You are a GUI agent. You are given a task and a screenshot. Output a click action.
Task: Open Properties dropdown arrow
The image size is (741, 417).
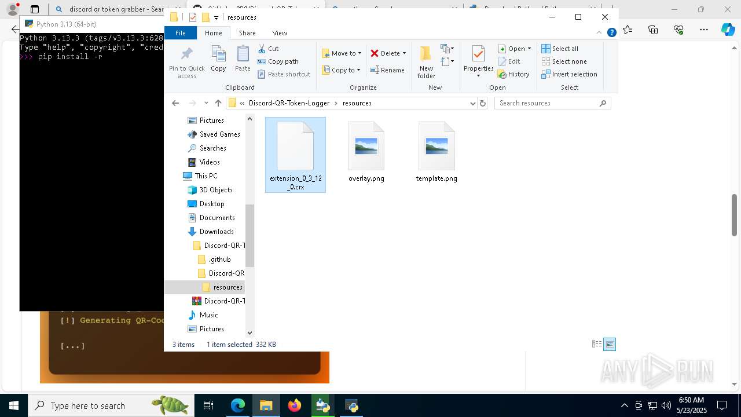click(x=478, y=76)
